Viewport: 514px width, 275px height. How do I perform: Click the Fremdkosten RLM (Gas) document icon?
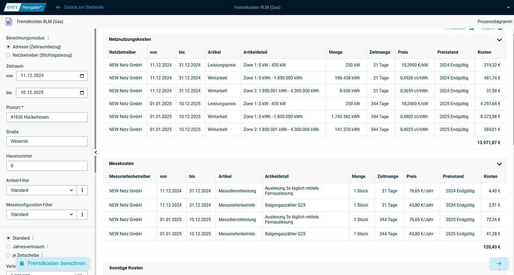(9, 22)
